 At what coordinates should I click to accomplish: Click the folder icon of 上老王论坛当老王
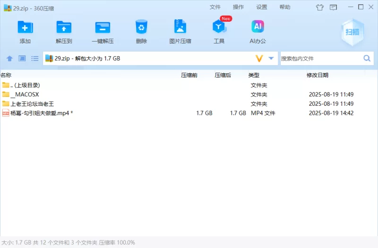pos(6,103)
